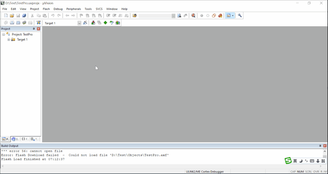Undo the last edit
Image resolution: width=328 pixels, height=174 pixels.
53,16
